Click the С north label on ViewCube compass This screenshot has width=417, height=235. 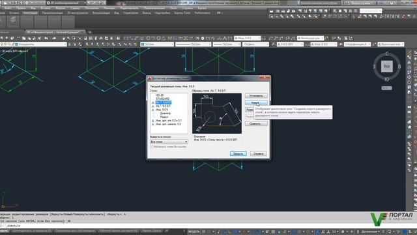point(386,54)
